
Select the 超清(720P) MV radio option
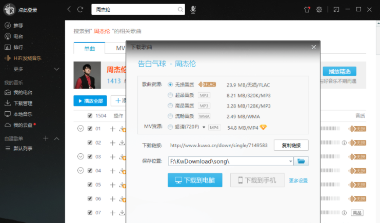[170, 127]
